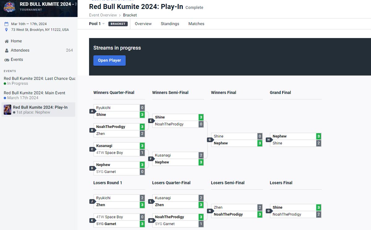Screen dimensions: 371x230
Task: Click match identifier D badge
Action: [92, 168]
